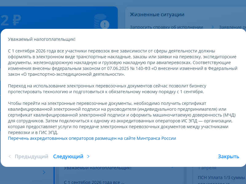Click the chevron after Запросить справку об исполнении
The width and height of the screenshot is (246, 184).
(x=212, y=27)
